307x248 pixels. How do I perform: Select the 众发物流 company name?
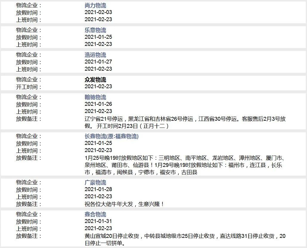click(95, 80)
